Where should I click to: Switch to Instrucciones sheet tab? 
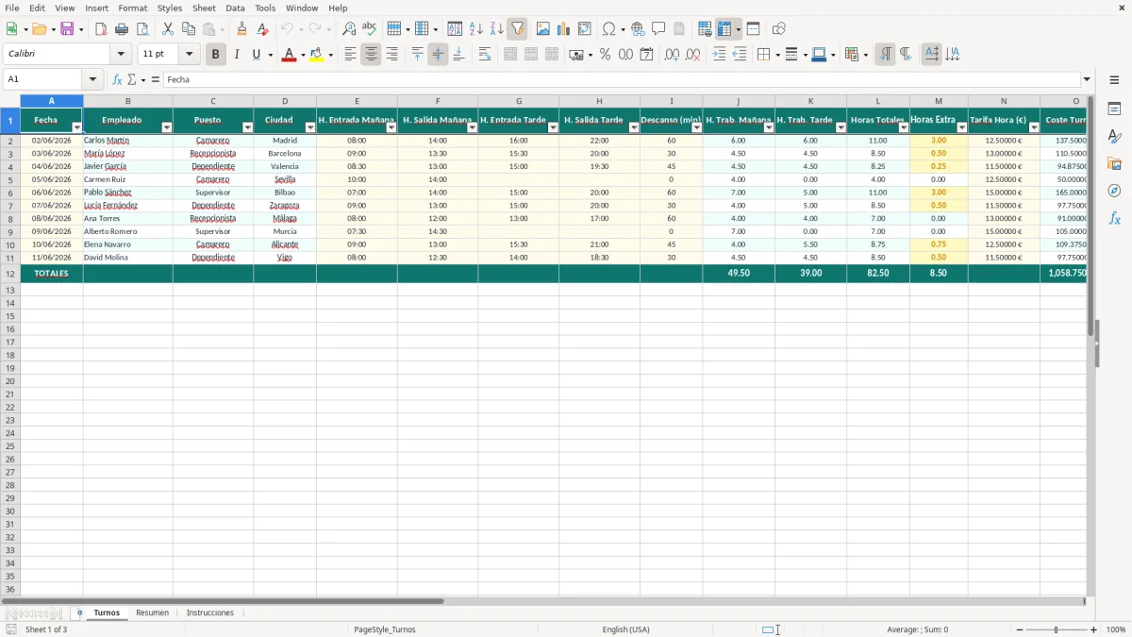click(x=210, y=612)
